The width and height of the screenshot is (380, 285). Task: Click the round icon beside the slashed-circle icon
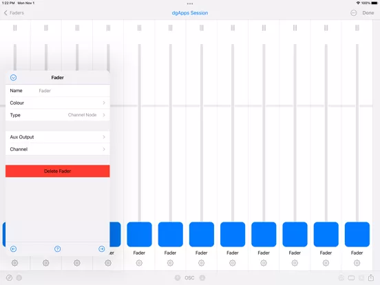pos(19,277)
